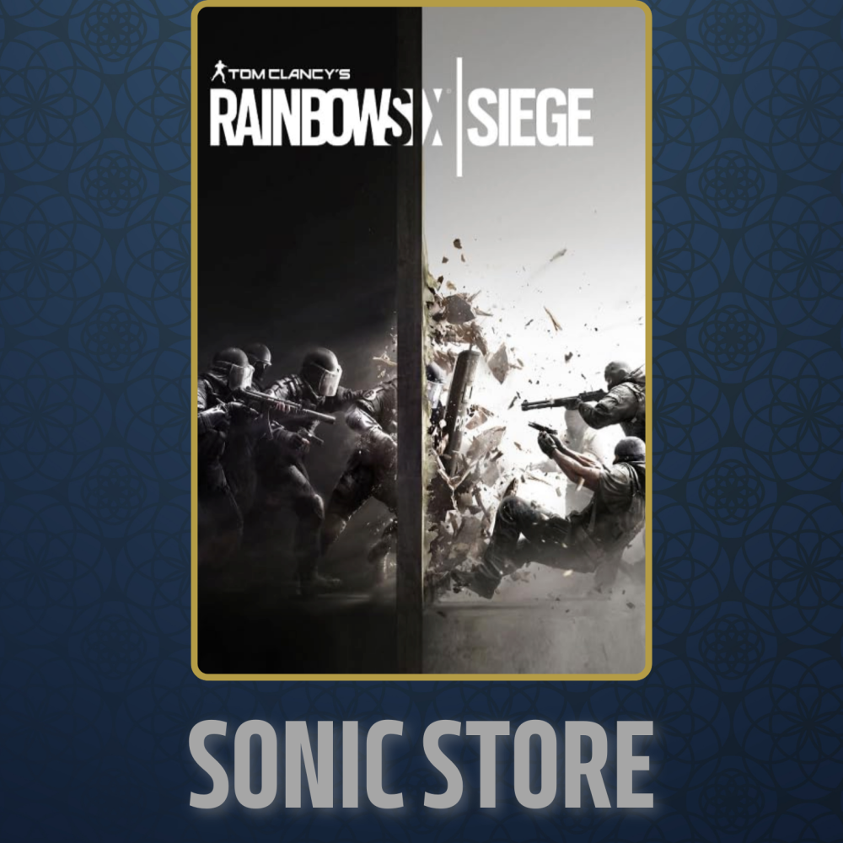Click the RAINBOW word in the logo

coord(300,118)
